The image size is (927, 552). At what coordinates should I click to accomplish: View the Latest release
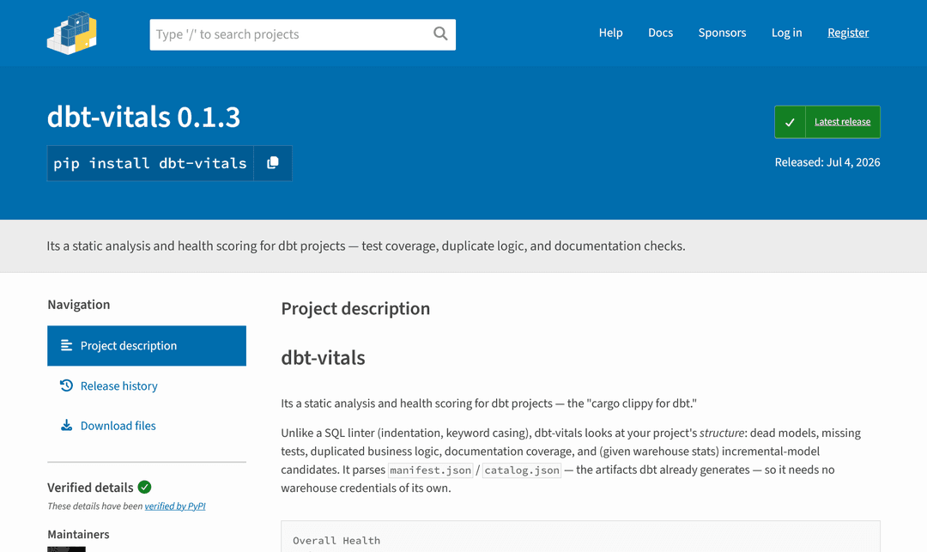click(843, 122)
